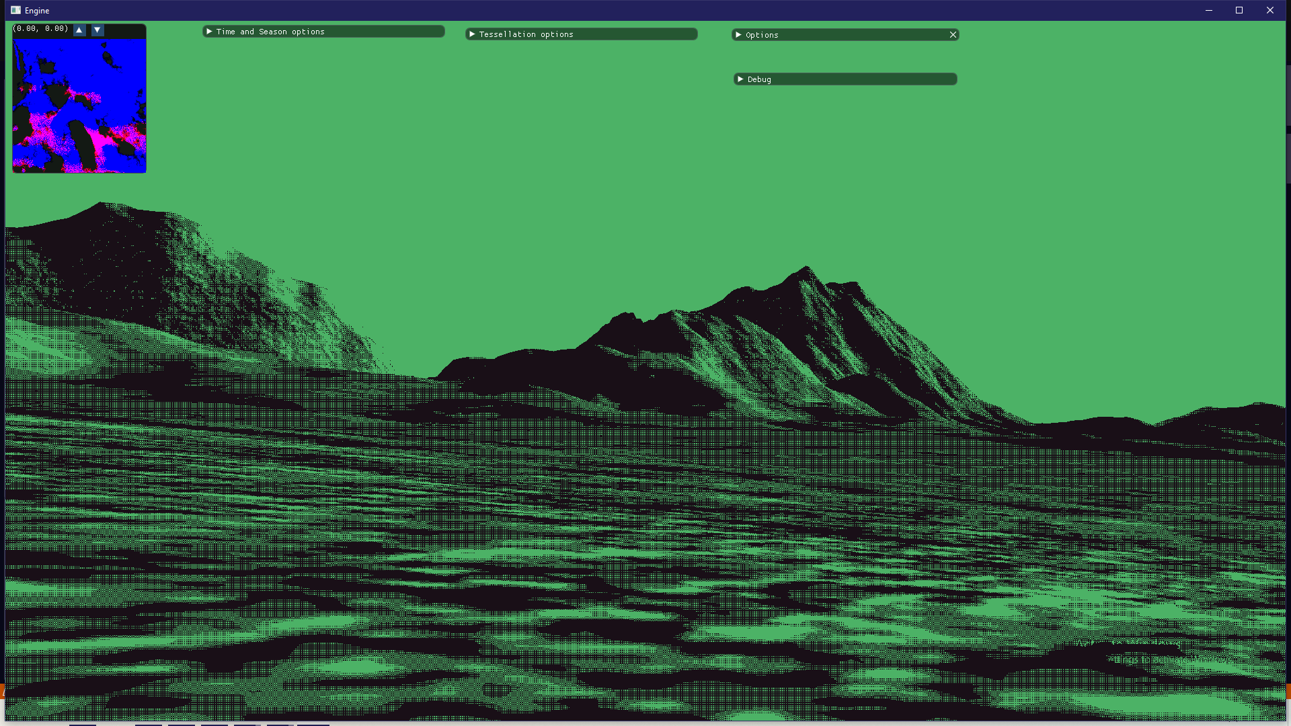Image resolution: width=1291 pixels, height=726 pixels.
Task: Minimize the Engine window
Action: tap(1209, 10)
